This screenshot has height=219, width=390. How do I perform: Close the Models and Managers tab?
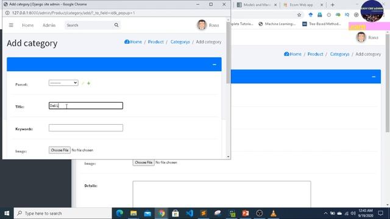click(x=275, y=5)
